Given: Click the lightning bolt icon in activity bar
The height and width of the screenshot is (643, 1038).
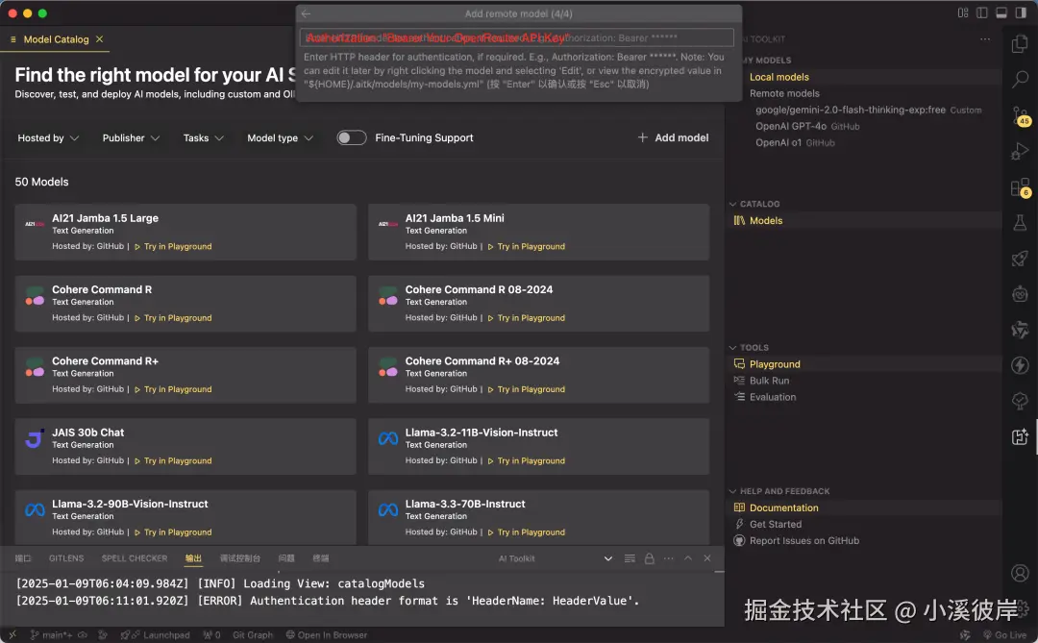Looking at the screenshot, I should (1020, 365).
